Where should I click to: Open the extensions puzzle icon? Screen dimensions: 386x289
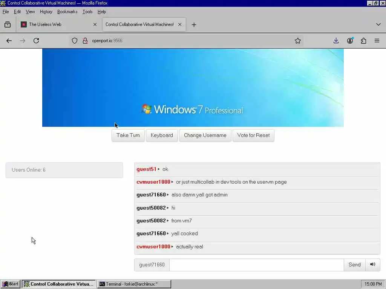pos(363,41)
